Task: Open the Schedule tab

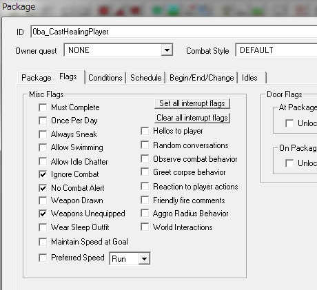Action: 146,78
